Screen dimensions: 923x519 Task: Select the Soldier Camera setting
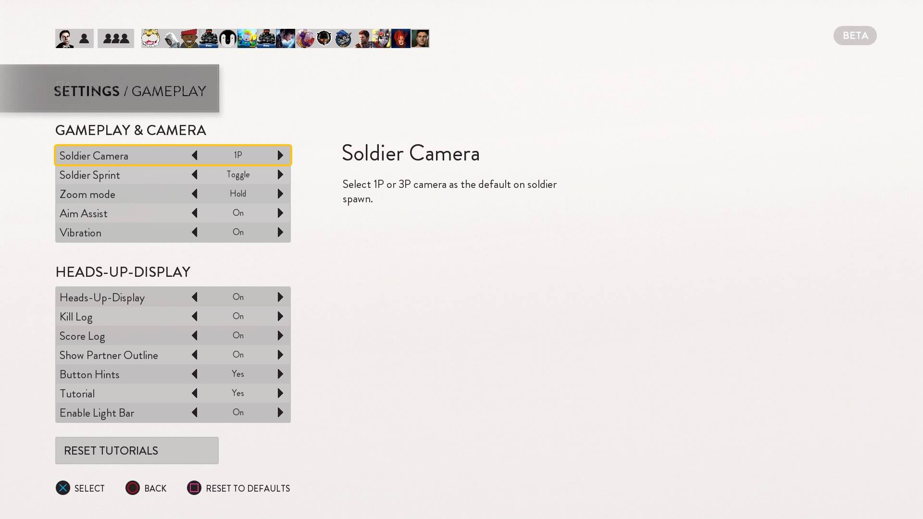tap(173, 155)
